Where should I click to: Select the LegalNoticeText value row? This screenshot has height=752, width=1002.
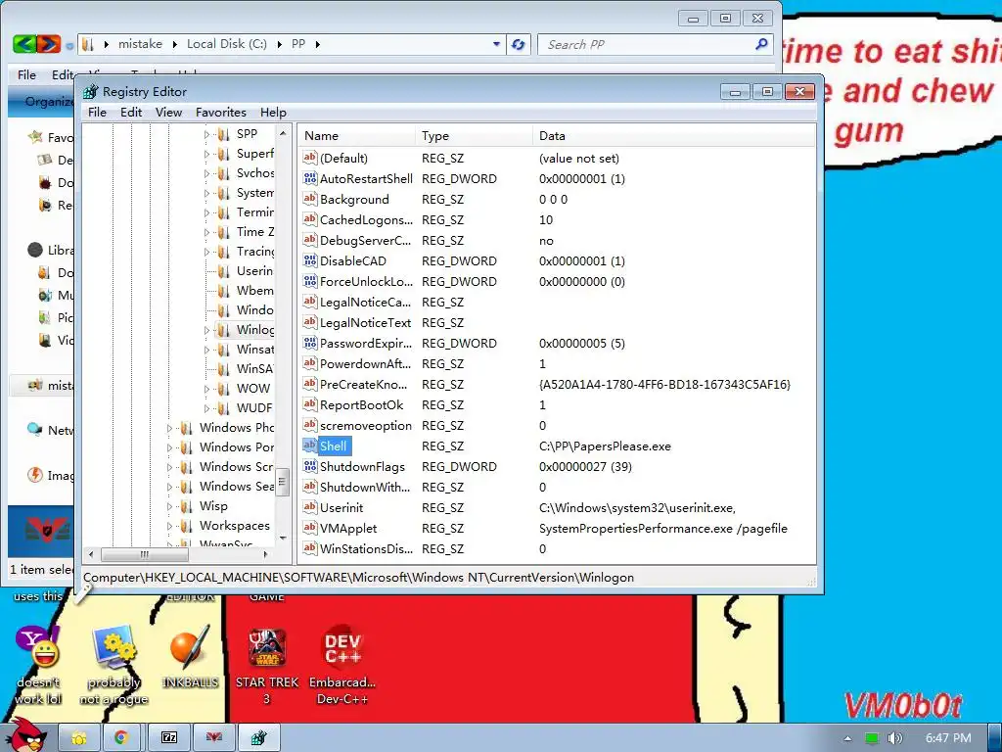[x=557, y=323]
